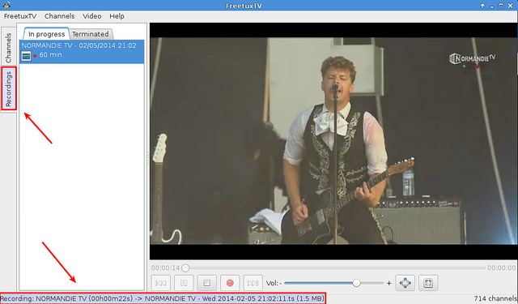Screen dimensions: 518x304
Task: Open the Video menu
Action: click(91, 16)
